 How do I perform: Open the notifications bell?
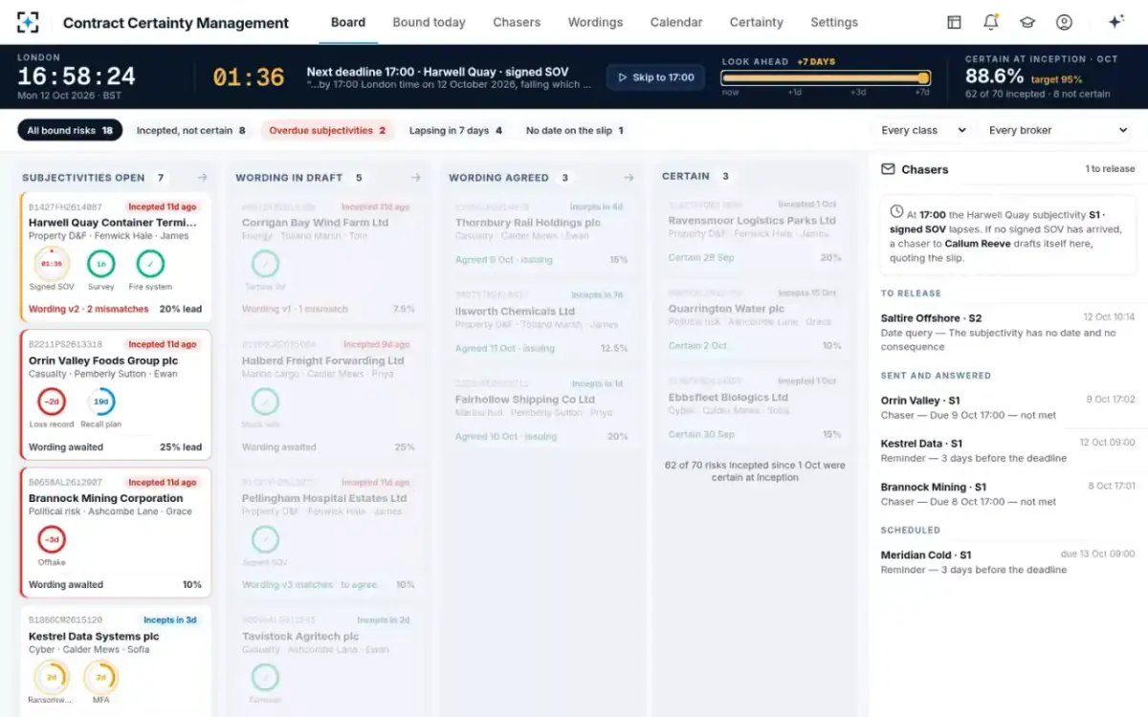991,22
